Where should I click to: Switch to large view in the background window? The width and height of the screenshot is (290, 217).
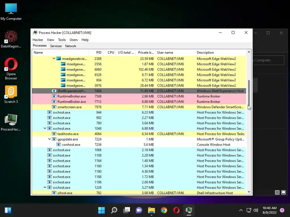coord(283,192)
